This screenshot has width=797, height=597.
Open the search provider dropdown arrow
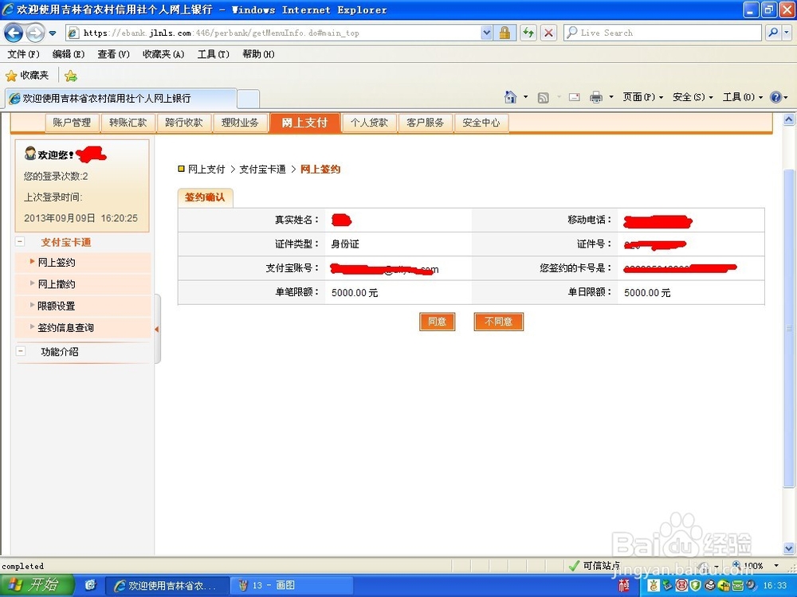point(787,33)
